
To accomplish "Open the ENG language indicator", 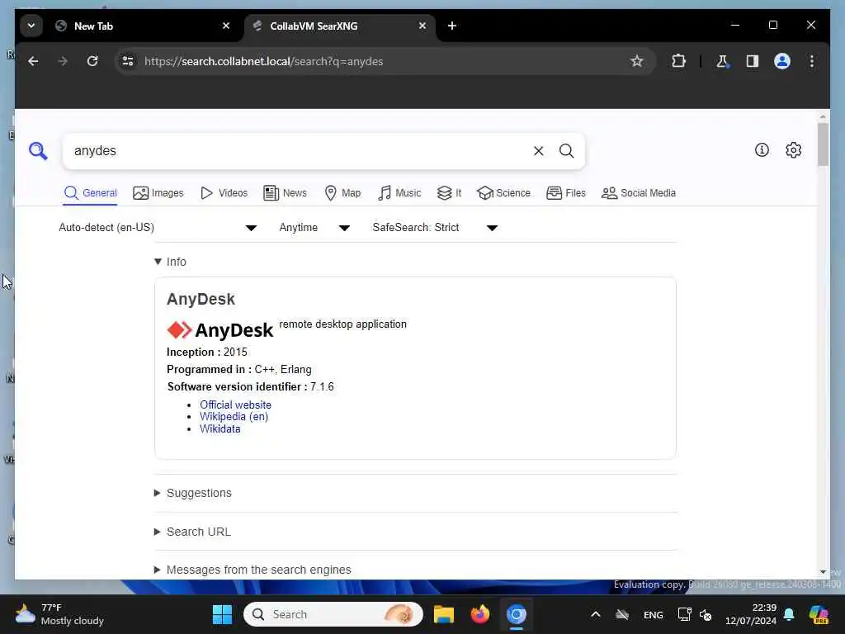I will pos(654,615).
